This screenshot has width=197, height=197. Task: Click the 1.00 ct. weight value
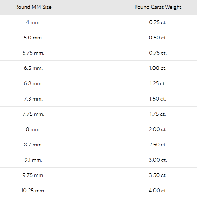[x=158, y=68]
